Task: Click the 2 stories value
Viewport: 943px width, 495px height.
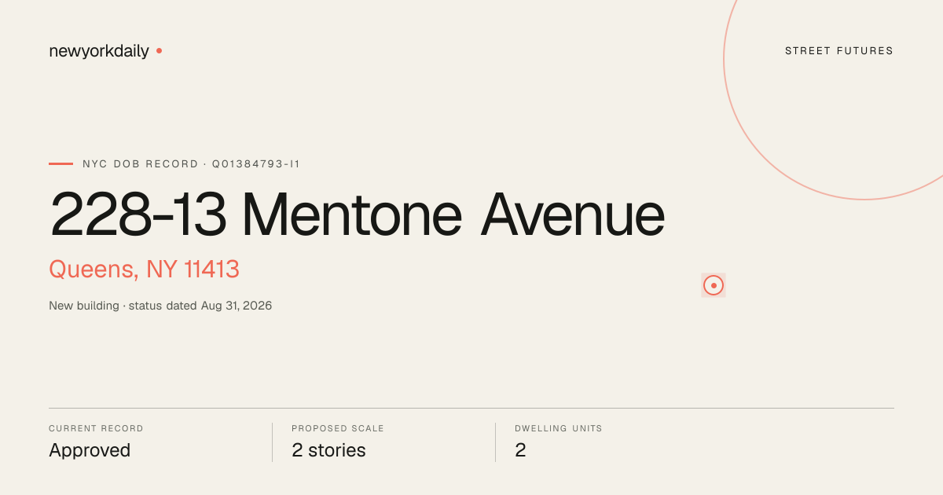Action: [328, 450]
